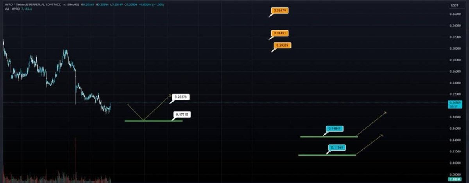Click 0.14000 on the price axis
Image resolution: width=469 pixels, height=183 pixels.
(456, 140)
